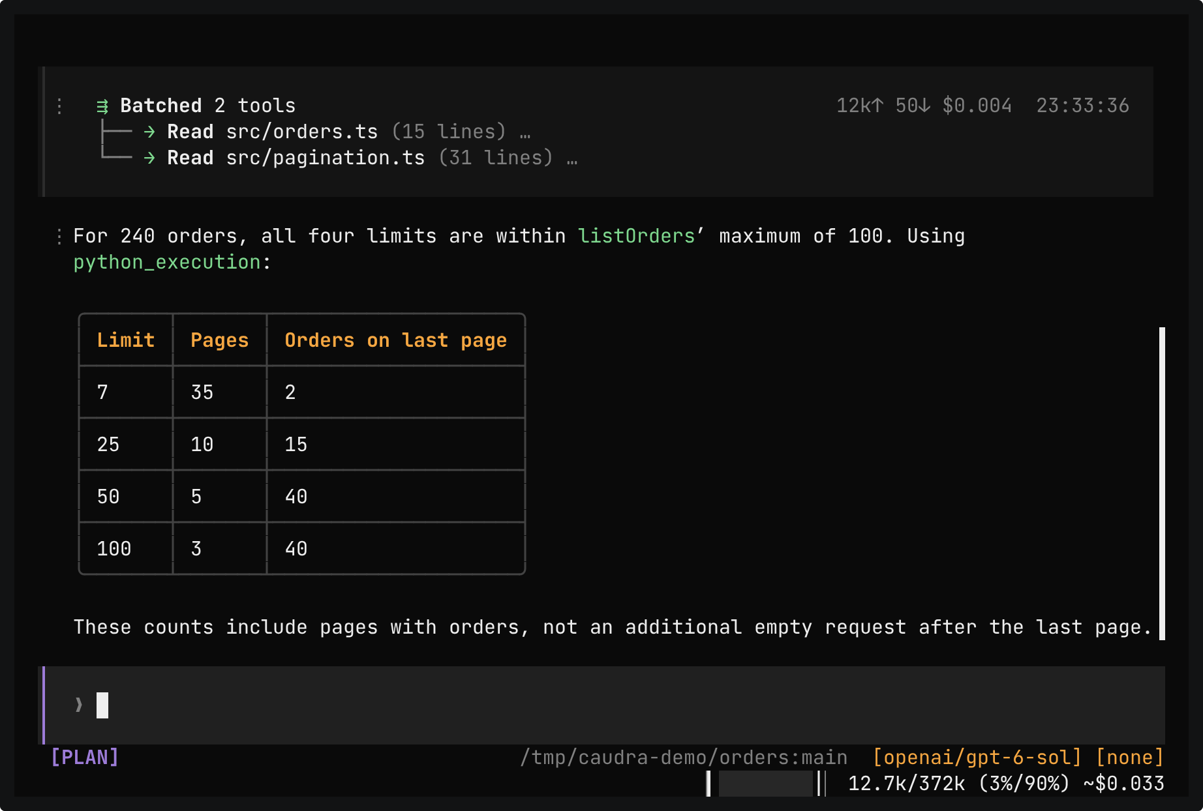Screen dimensions: 1203x811
Task: Open the [none] setting in status bar
Action: 1130,757
